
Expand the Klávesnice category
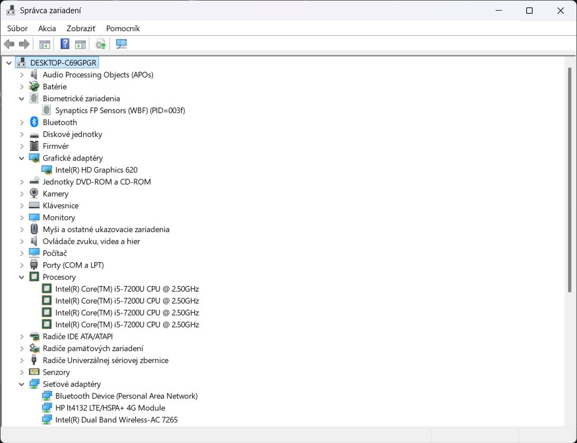[22, 206]
